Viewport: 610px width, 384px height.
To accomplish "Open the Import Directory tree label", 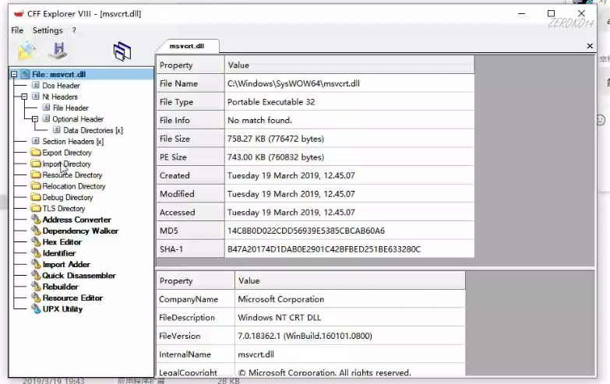I will click(x=66, y=164).
